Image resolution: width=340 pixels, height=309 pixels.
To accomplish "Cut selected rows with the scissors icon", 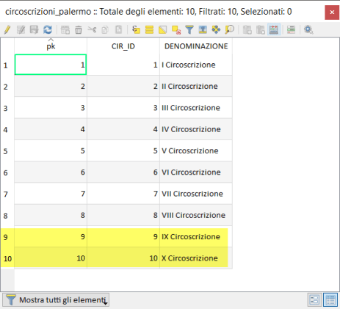I will pyautogui.click(x=92, y=30).
